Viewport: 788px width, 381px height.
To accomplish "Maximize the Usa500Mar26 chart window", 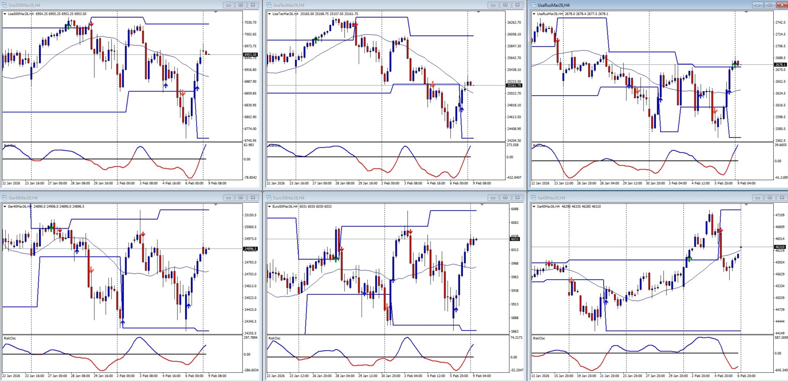I will [241, 5].
